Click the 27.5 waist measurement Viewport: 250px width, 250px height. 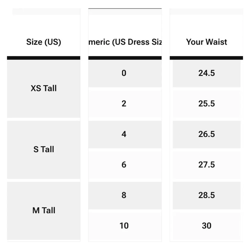(206, 165)
